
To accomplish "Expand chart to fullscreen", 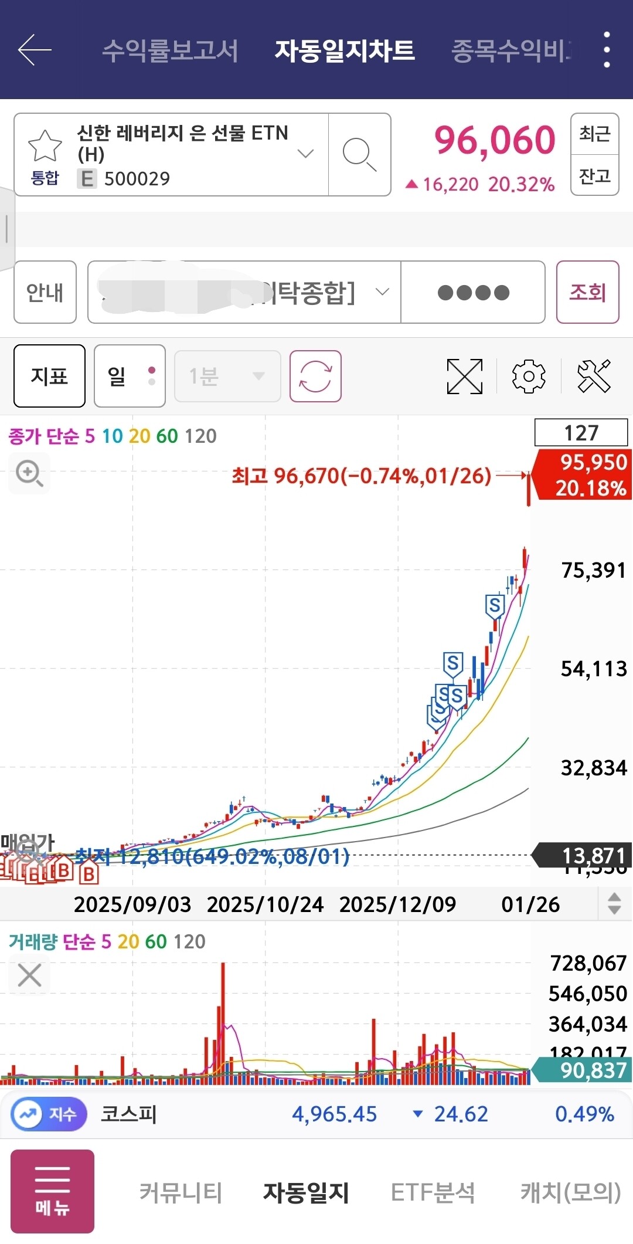I will [465, 376].
